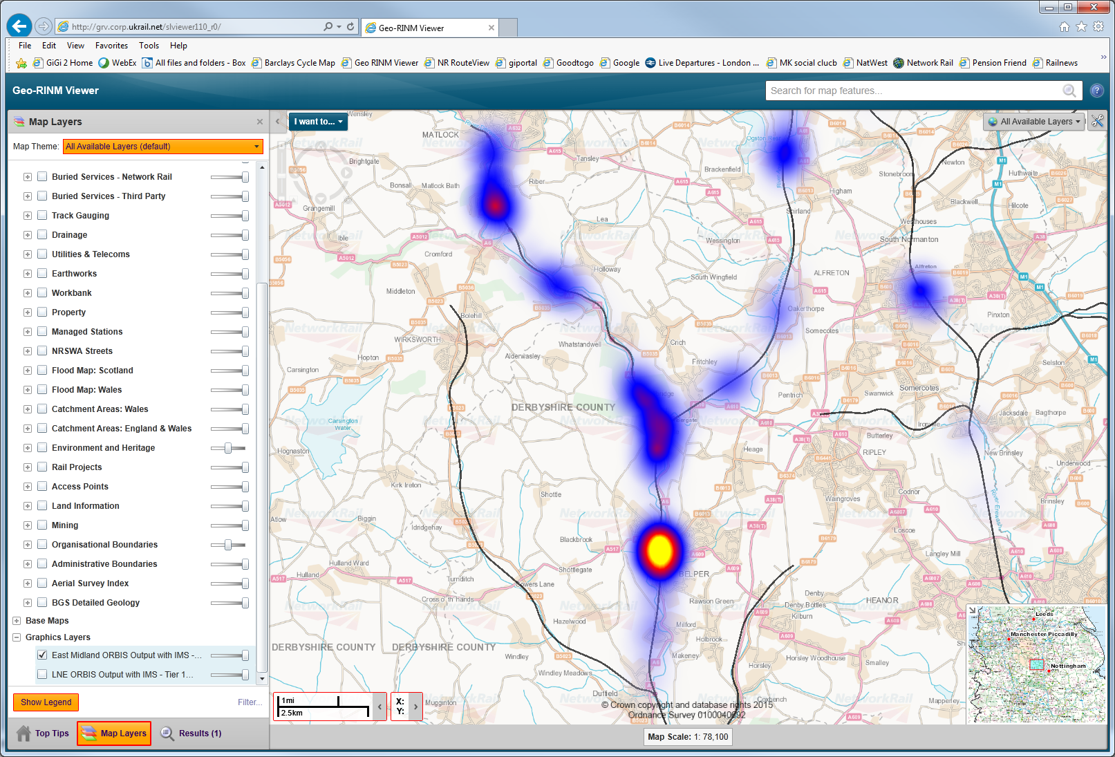Collapse the scale bar panel arrow

pyautogui.click(x=380, y=707)
